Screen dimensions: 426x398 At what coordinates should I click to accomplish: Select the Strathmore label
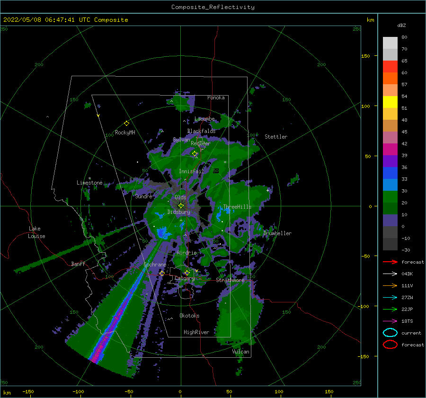230,280
